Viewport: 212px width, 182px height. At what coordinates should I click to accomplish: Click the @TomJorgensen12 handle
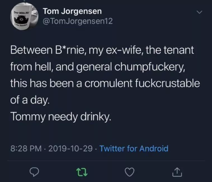pos(78,21)
